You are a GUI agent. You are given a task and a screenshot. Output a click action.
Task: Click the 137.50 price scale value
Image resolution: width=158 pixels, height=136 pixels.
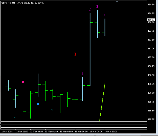coord(151,40)
